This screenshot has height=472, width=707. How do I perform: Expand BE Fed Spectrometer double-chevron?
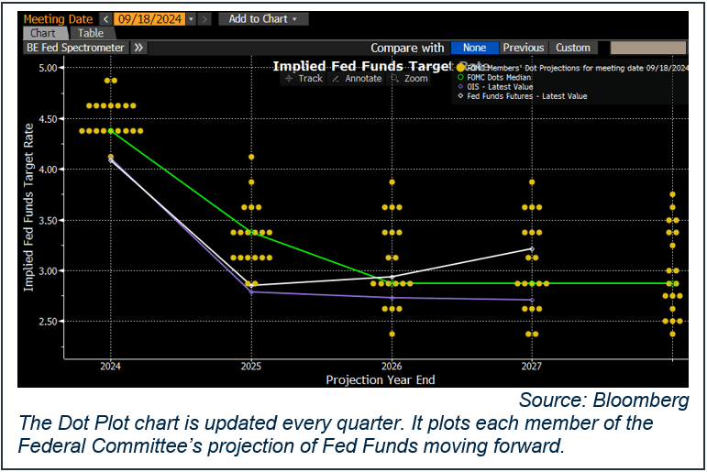click(138, 48)
